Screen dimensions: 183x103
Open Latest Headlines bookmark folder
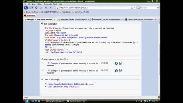[31, 12]
